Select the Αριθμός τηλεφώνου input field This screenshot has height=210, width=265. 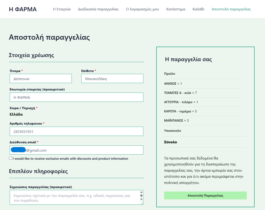[76, 131]
